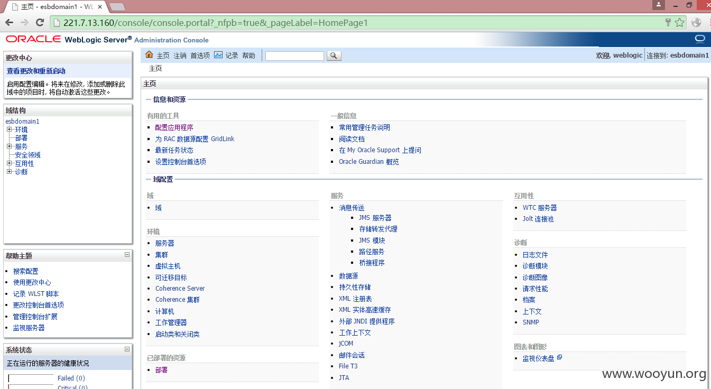Click the browser back arrow
The image size is (711, 389).
click(x=9, y=23)
